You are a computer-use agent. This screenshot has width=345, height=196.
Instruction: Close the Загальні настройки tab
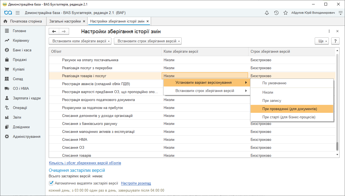84,21
